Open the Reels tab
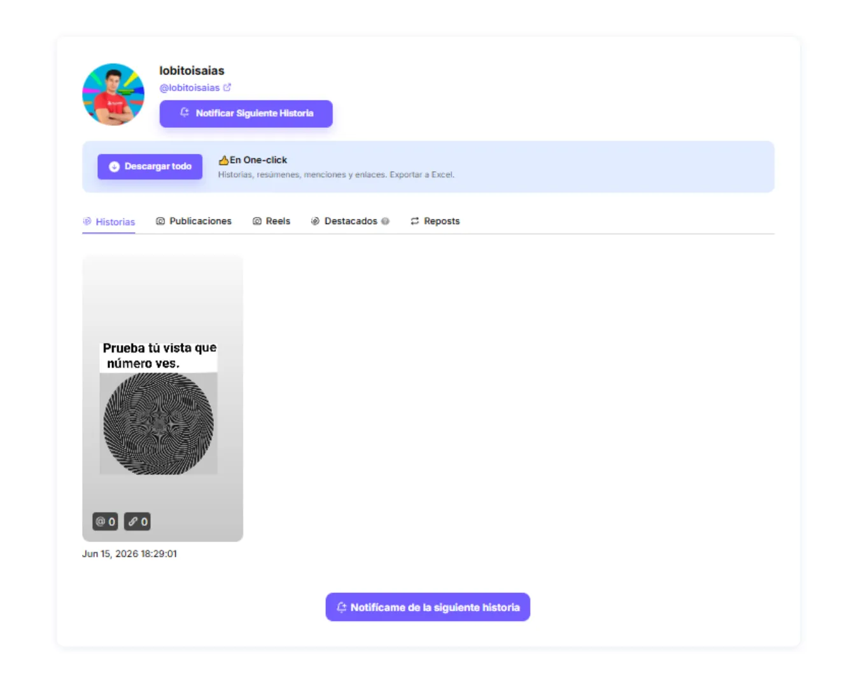Viewport: 858px width, 684px height. pyautogui.click(x=271, y=221)
